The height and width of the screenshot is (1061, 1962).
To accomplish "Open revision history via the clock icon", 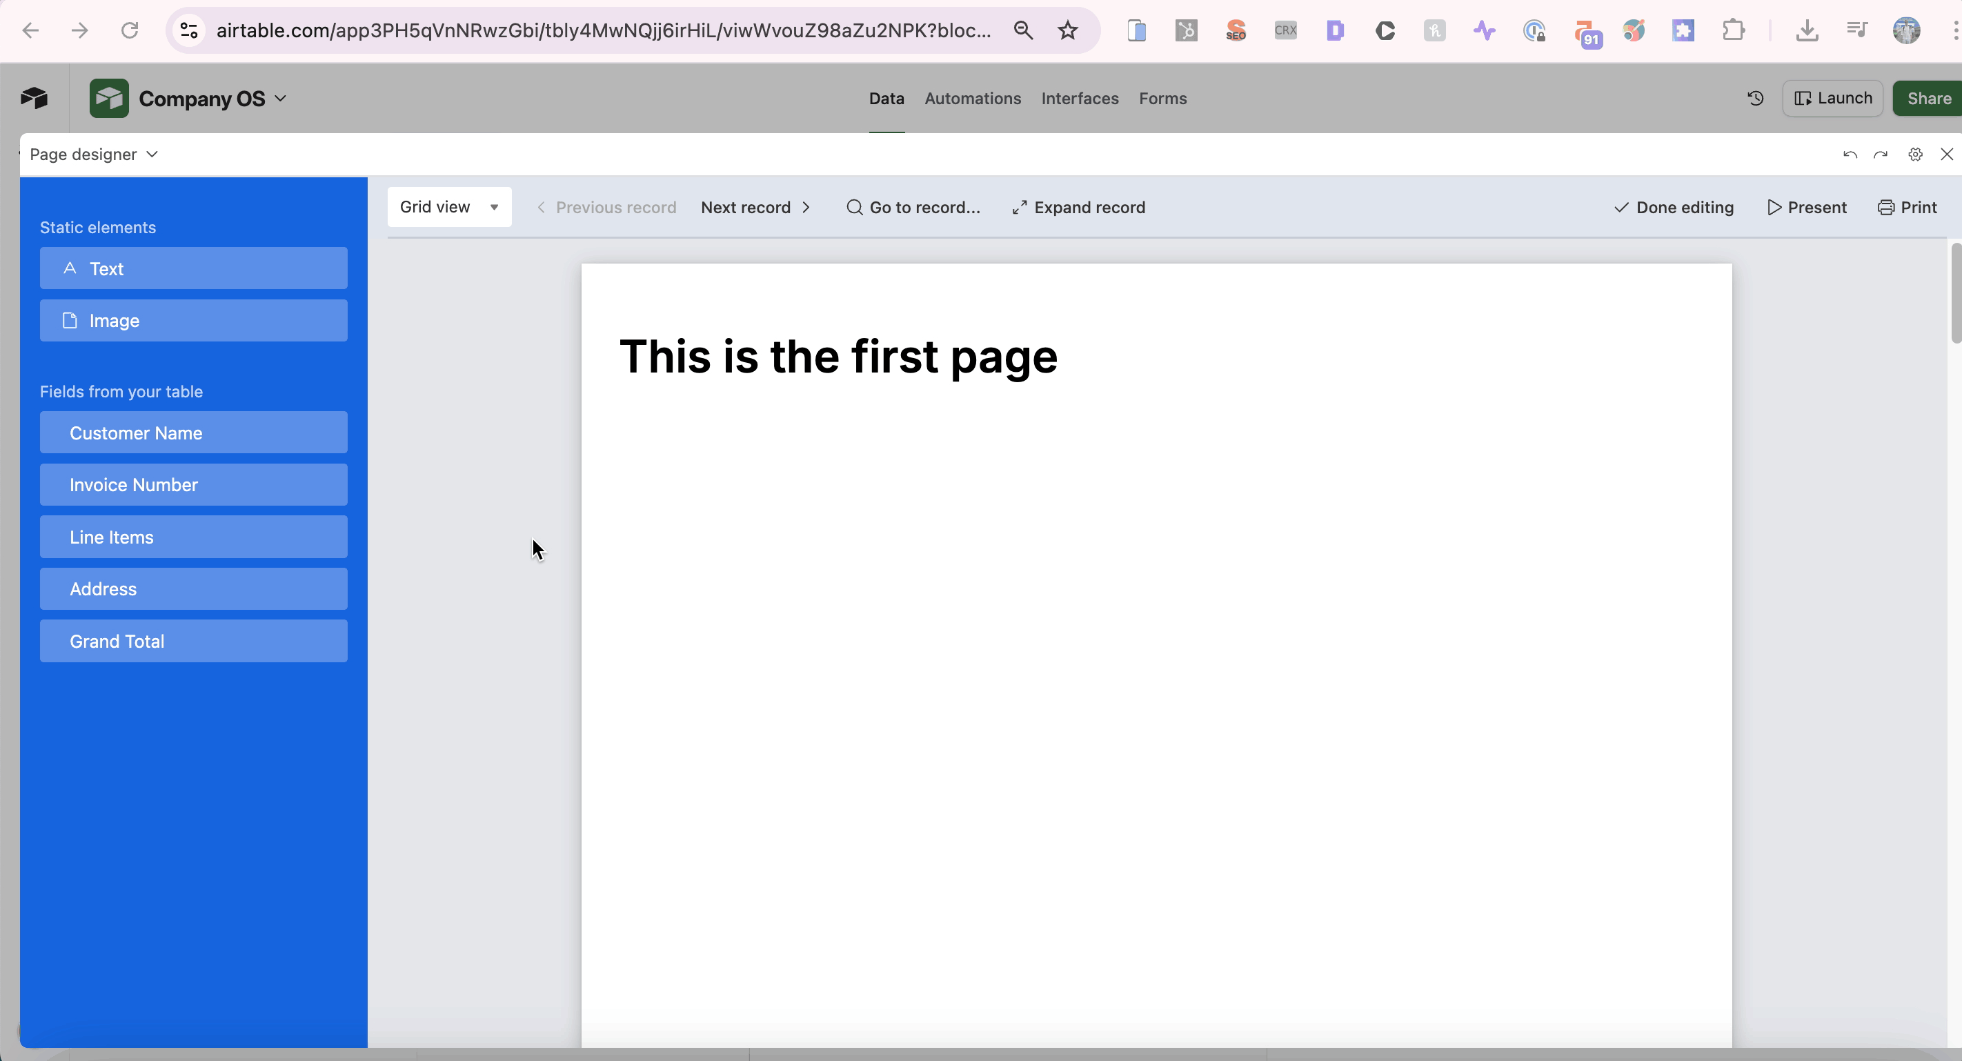I will point(1755,97).
